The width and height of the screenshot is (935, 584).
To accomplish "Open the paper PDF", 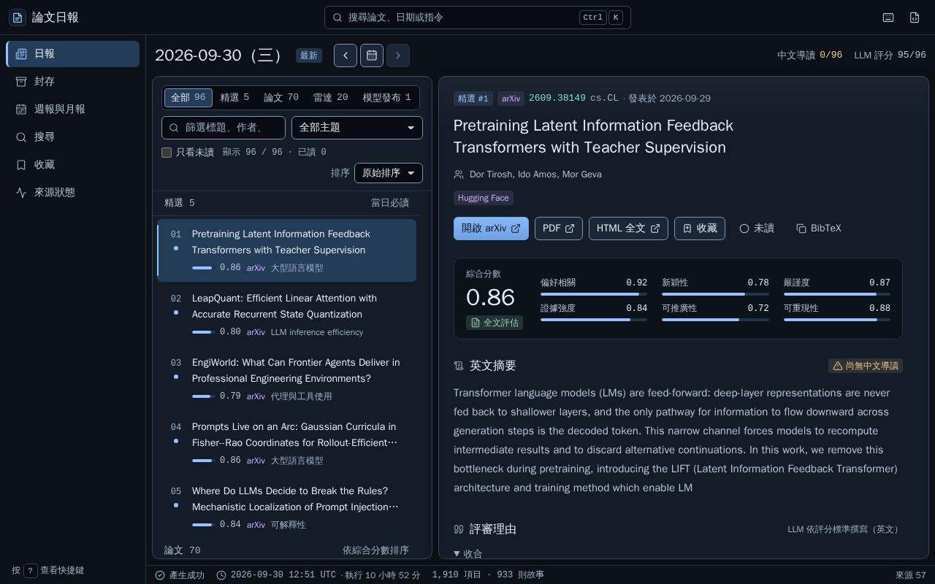I will click(x=559, y=228).
